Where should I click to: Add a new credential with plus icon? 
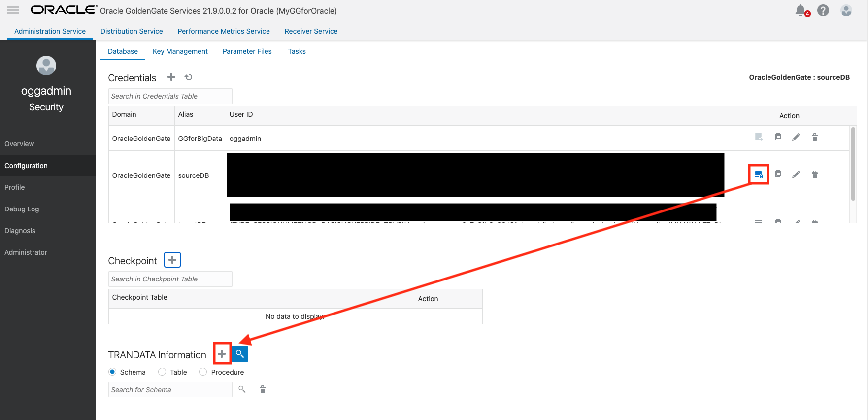coord(171,77)
